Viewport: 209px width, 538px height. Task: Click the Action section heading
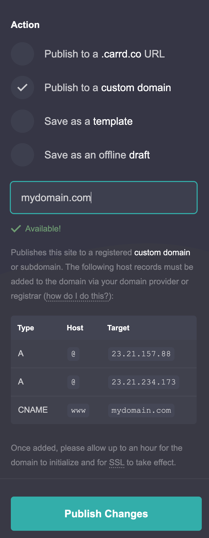pyautogui.click(x=25, y=25)
